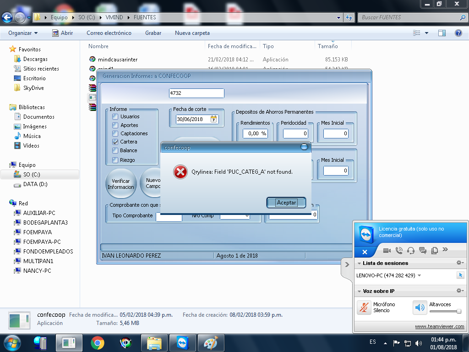Adjust the Altavoces volume slider
Screen dimensions: 469x352
click(x=458, y=311)
